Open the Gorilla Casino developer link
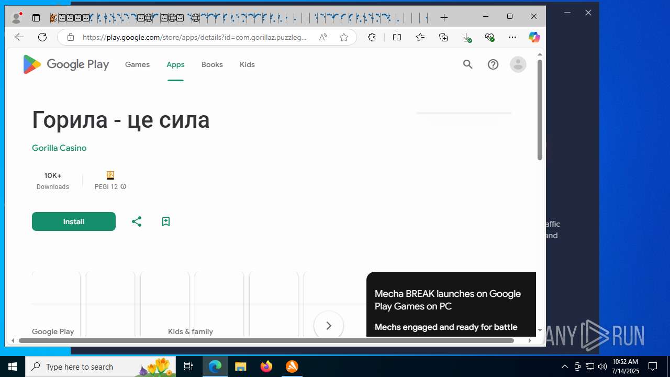Screen dimensions: 670x377 (x=59, y=148)
